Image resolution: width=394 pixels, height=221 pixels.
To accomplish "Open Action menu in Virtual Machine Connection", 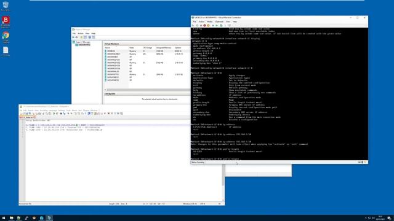I will click(x=201, y=21).
